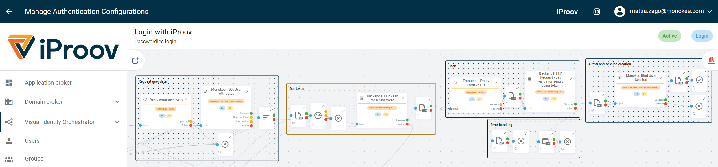Click the Application broker dashboard icon
The image size is (718, 167).
point(9,83)
